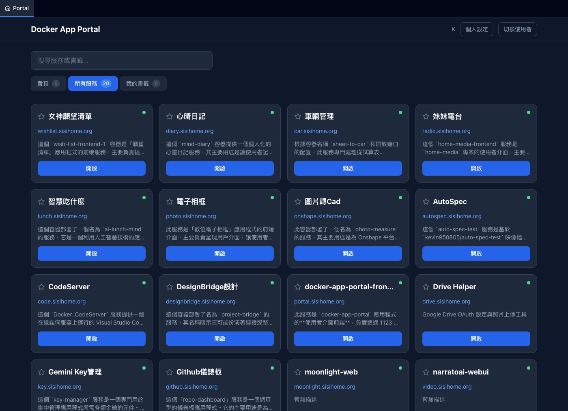This screenshot has width=568, height=411.
Task: Bookmark the moonlight-web card star
Action: click(x=298, y=372)
